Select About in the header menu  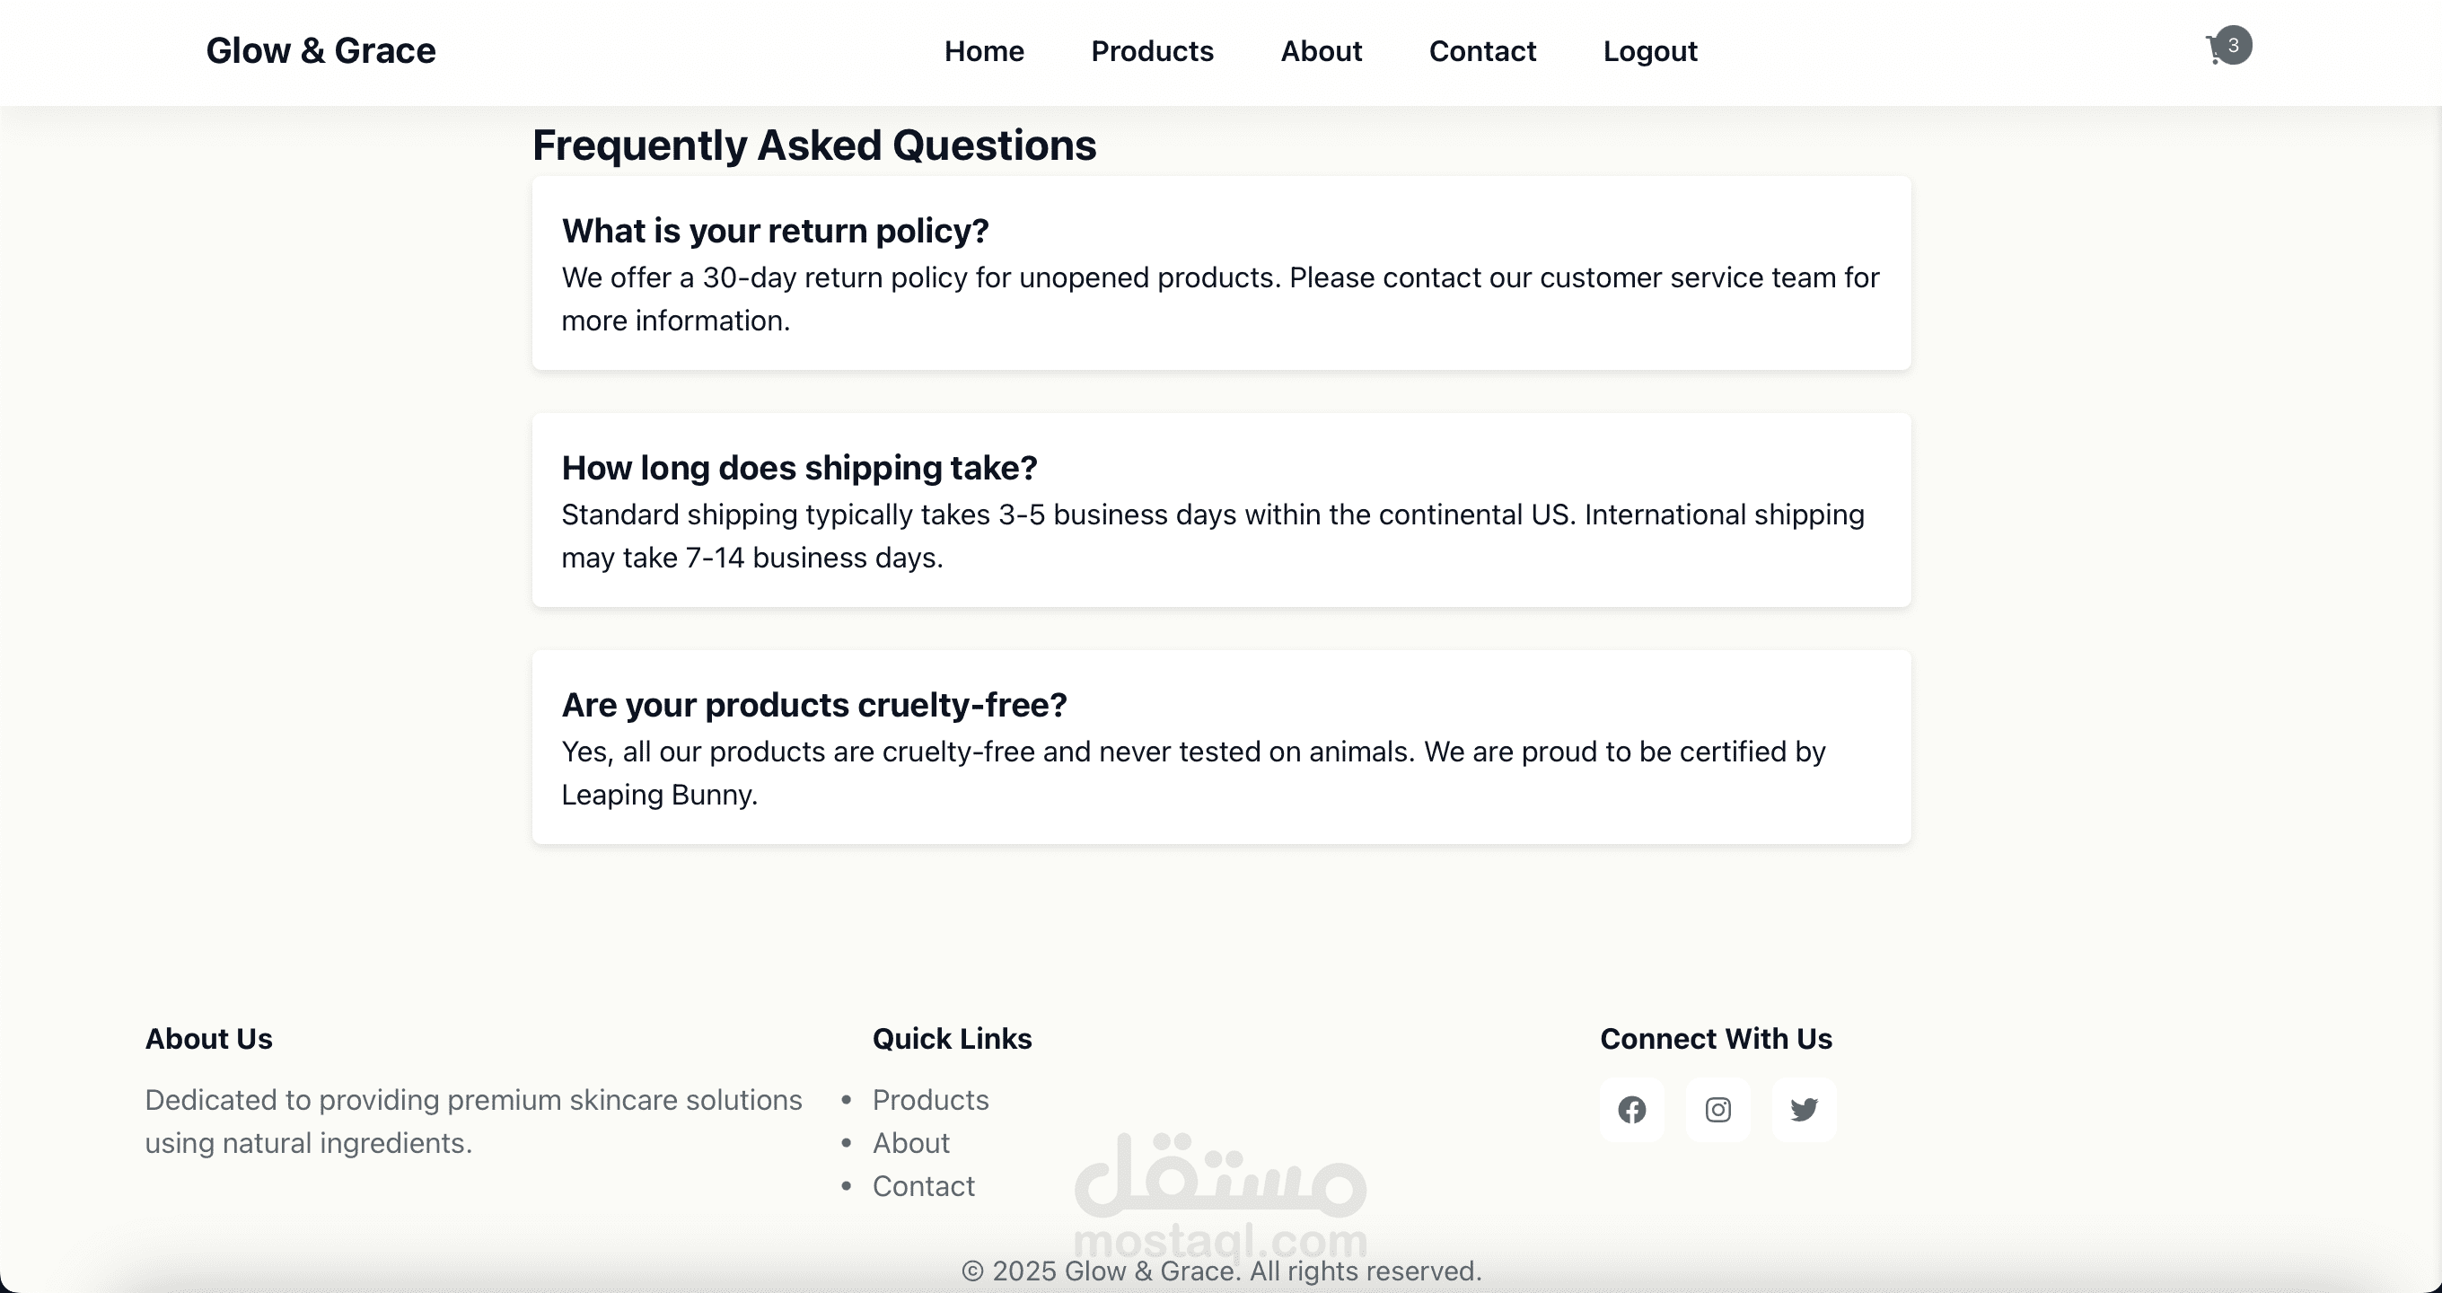(1321, 51)
